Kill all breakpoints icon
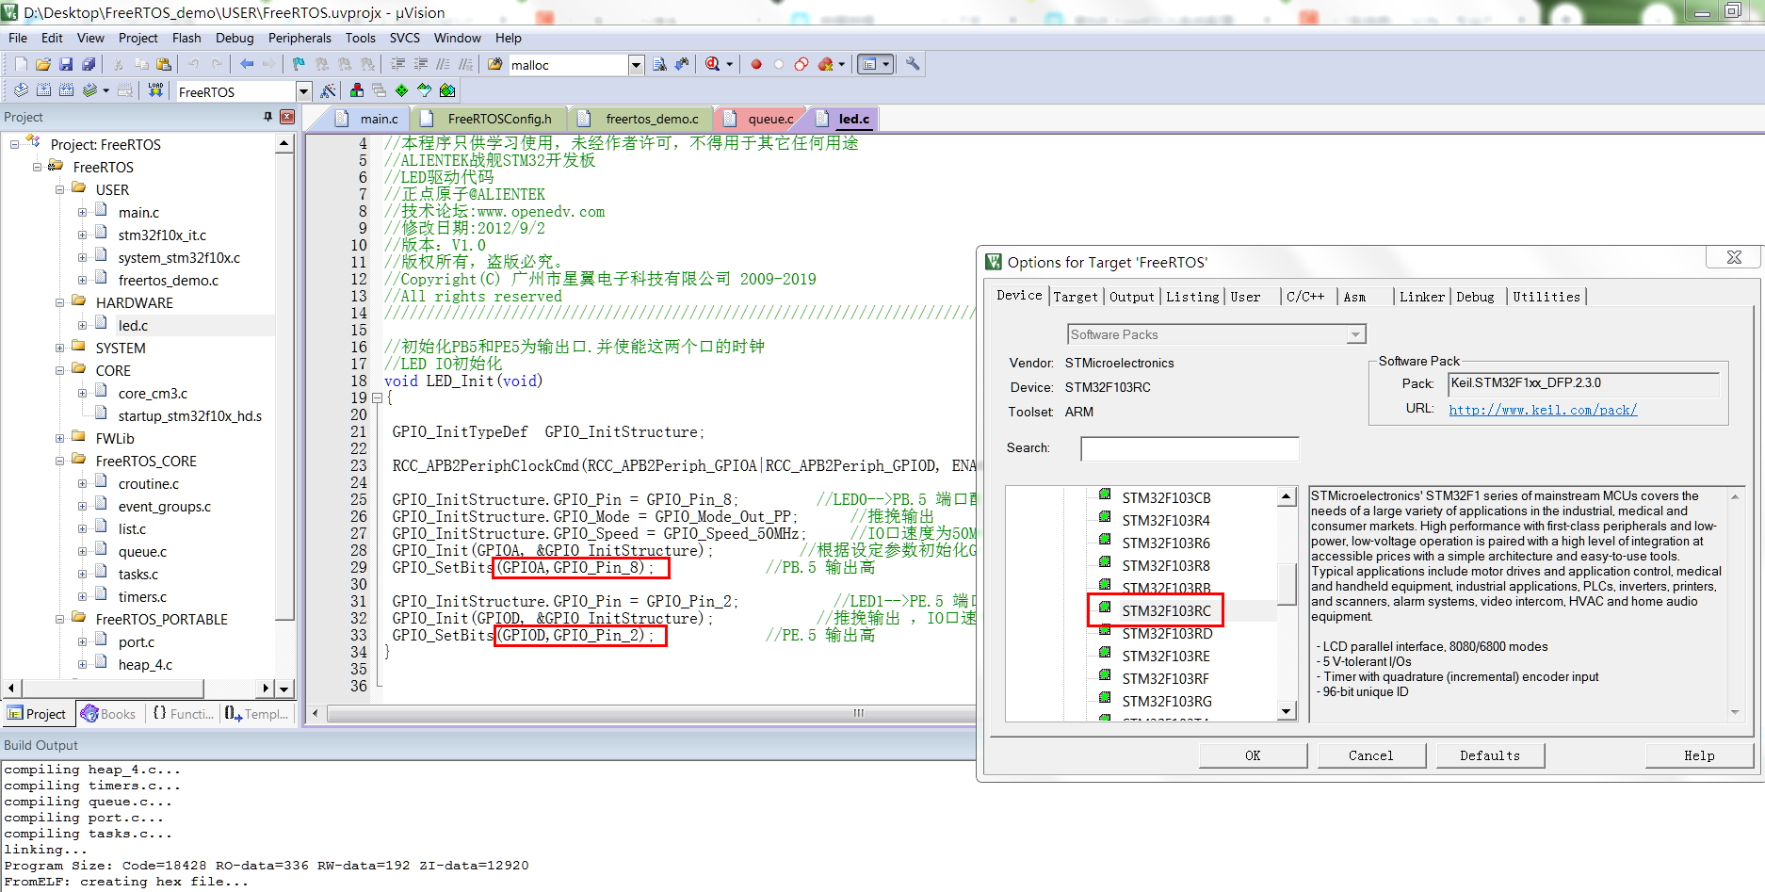Screen dimensions: 1765x892 pos(826,64)
